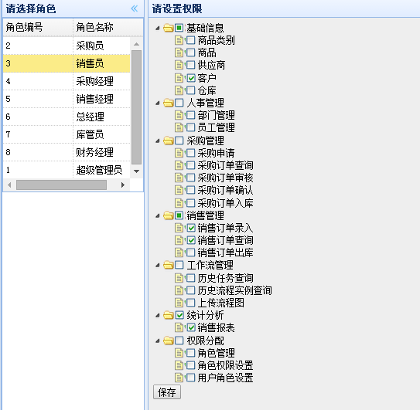The image size is (420, 410).
Task: Click the 角色编号 column header
Action: [x=38, y=27]
